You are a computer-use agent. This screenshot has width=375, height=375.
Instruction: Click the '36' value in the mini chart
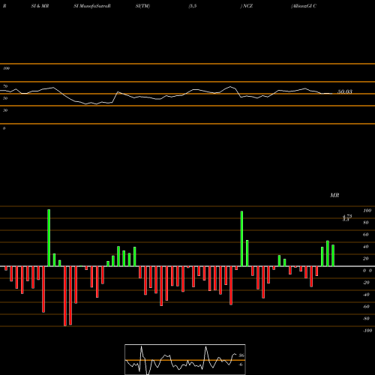[241, 355]
